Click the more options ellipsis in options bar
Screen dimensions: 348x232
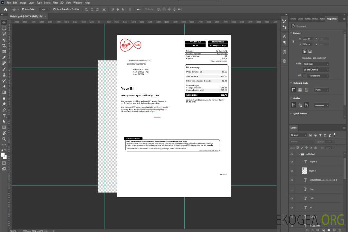[x=139, y=9]
